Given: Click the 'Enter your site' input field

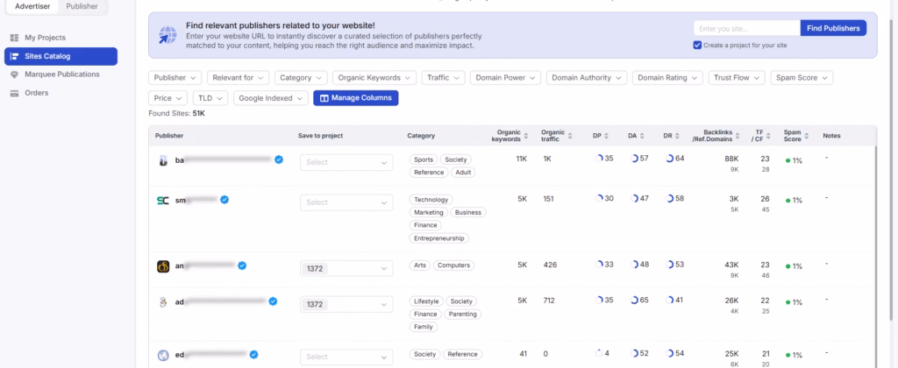Looking at the screenshot, I should (745, 28).
